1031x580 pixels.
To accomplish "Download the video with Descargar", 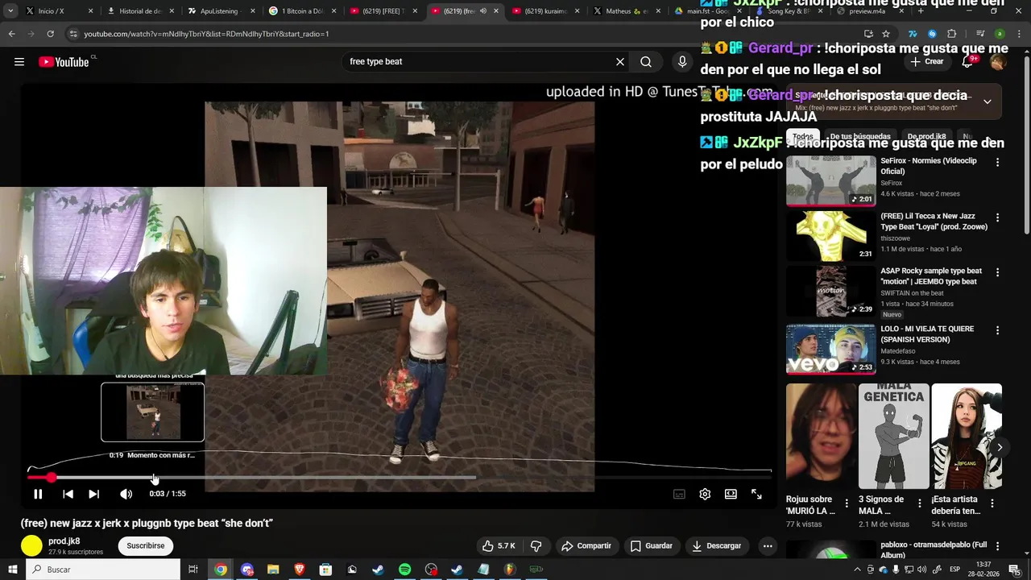I will tap(716, 546).
